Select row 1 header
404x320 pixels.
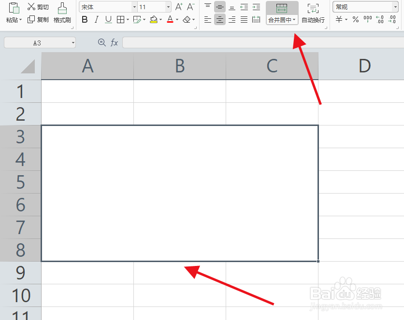(x=21, y=91)
